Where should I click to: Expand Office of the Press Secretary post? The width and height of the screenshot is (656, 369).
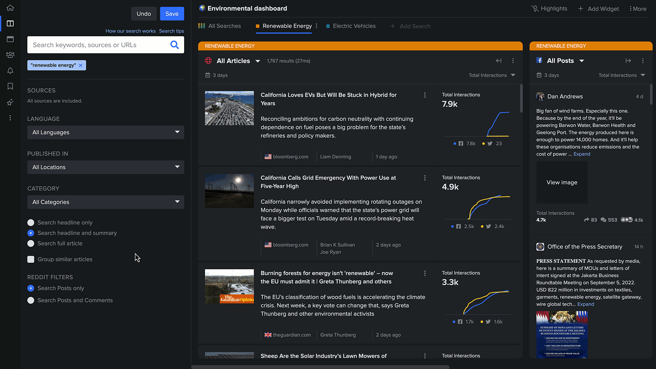pos(586,304)
